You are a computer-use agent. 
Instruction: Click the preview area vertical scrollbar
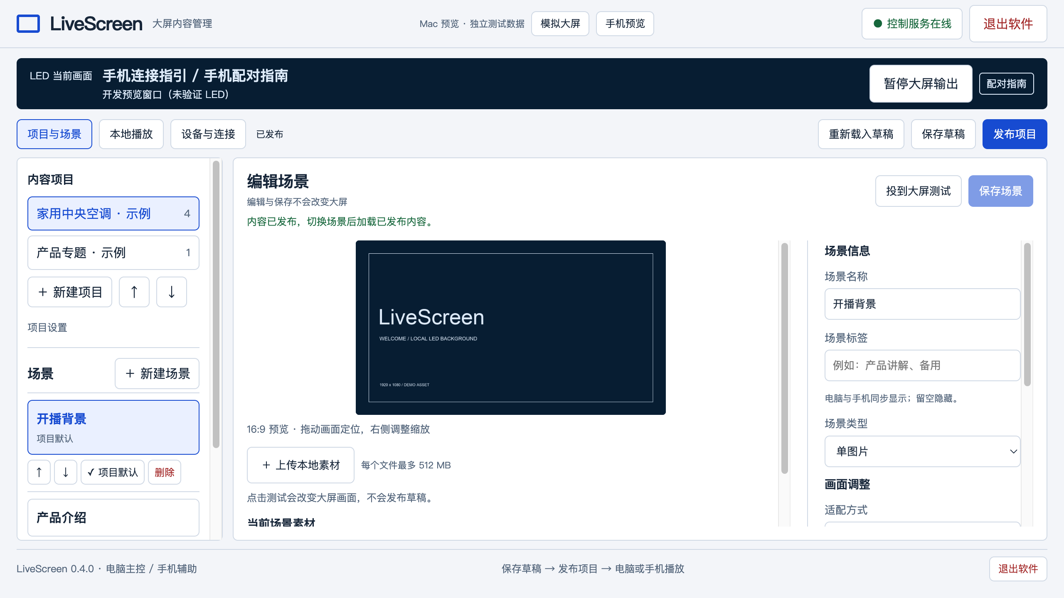click(x=785, y=358)
